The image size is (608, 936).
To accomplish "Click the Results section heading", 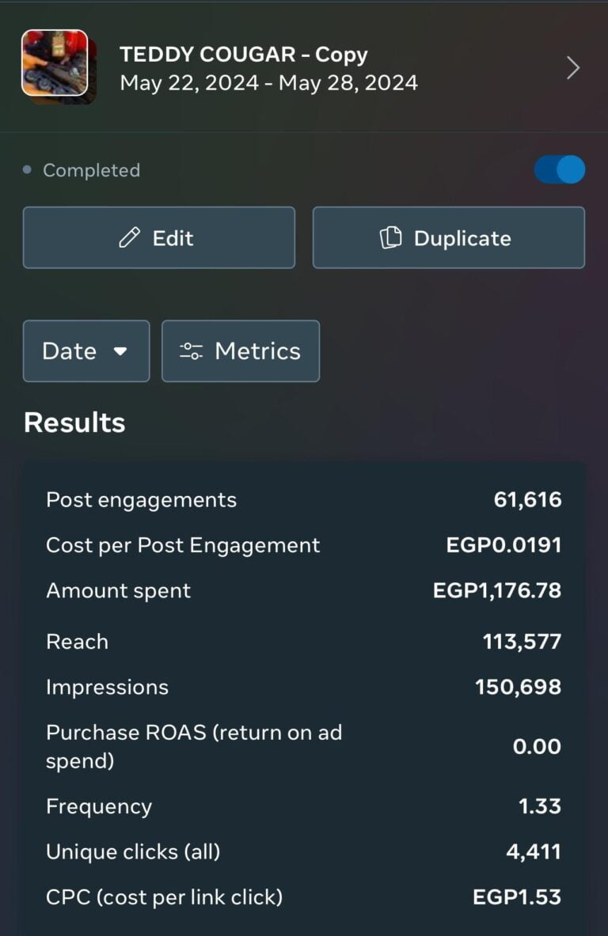I will tap(74, 423).
